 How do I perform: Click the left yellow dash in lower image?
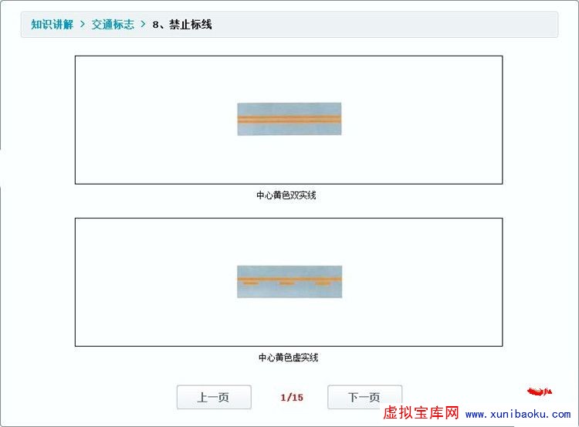tap(250, 284)
